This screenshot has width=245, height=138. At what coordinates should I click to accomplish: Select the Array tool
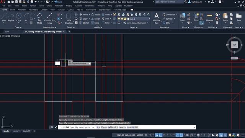[106, 15]
